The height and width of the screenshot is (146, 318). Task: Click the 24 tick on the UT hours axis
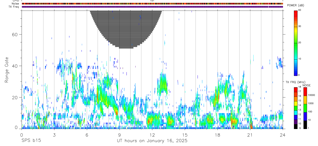(283, 135)
